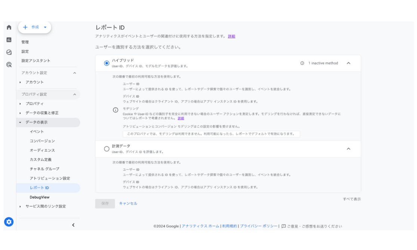Collapse the ハイブリッド section chevron
417x250 pixels.
(x=348, y=63)
